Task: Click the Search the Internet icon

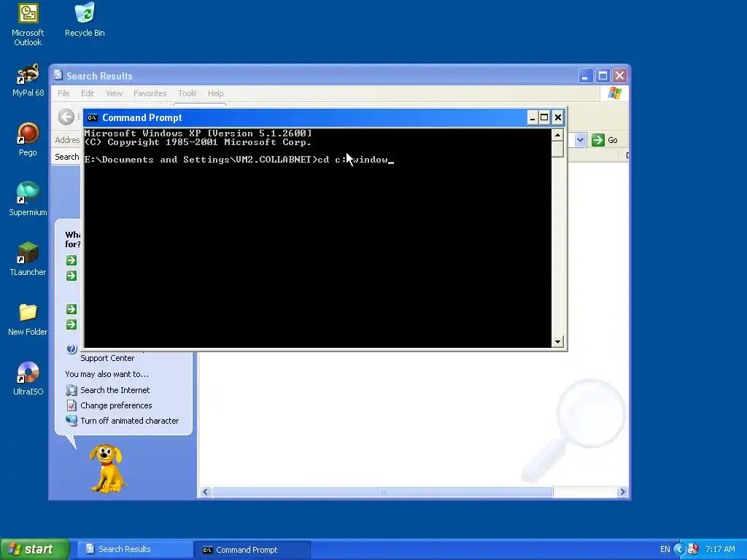Action: coord(71,391)
